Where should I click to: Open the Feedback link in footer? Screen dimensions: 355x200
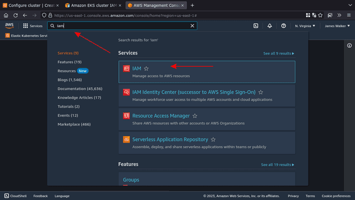pyautogui.click(x=40, y=196)
